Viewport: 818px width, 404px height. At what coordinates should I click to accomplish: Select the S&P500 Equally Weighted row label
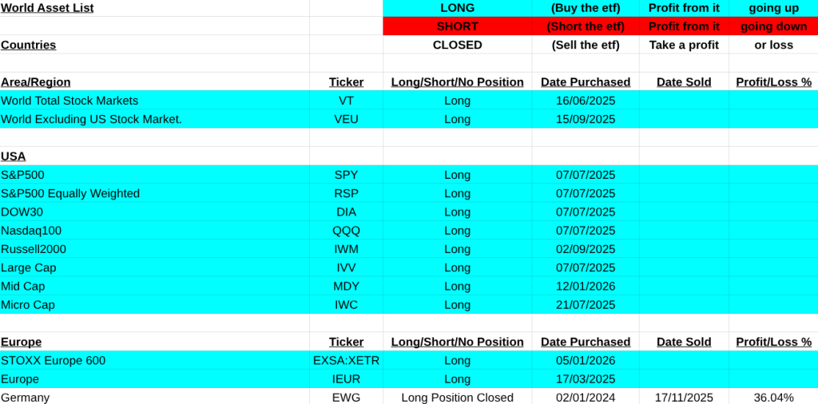(x=70, y=193)
